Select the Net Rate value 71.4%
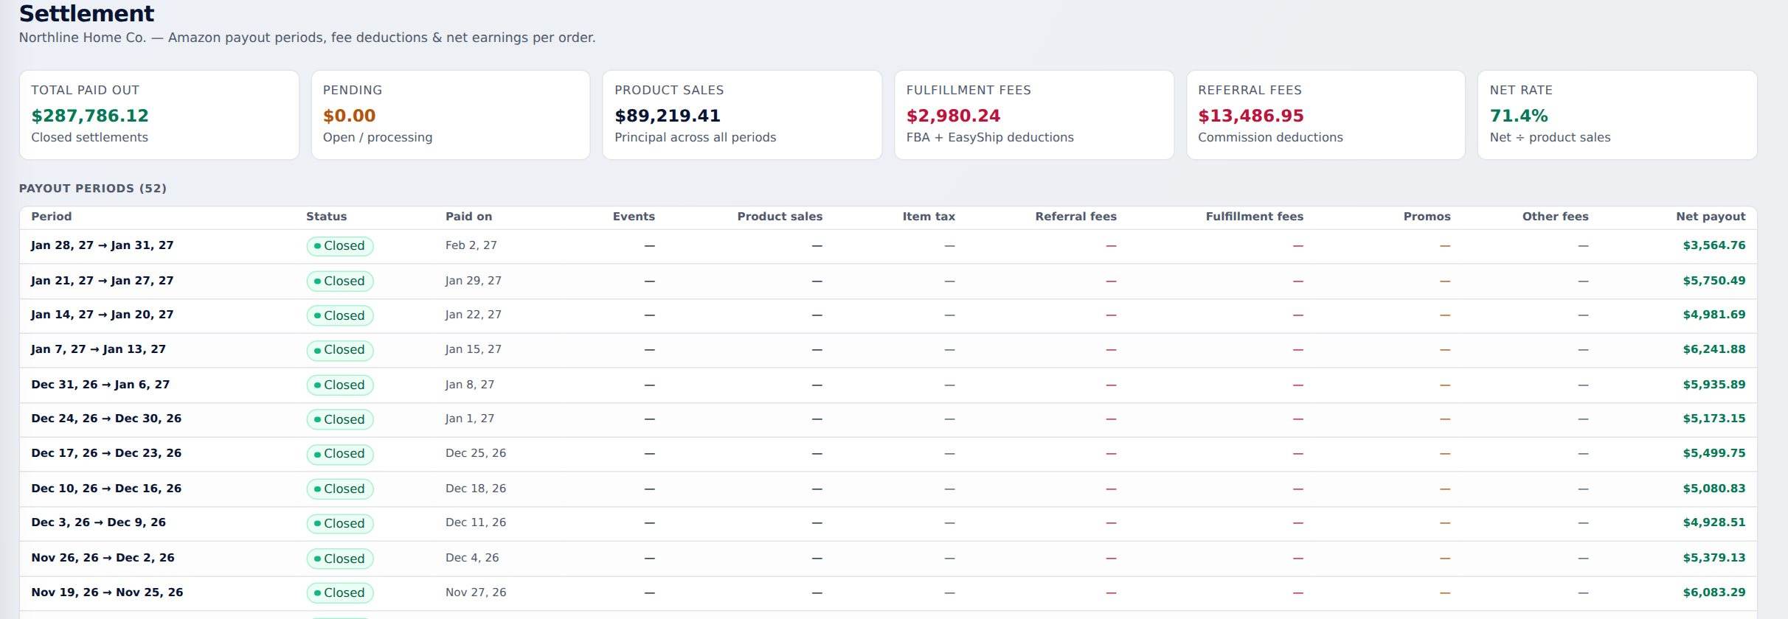This screenshot has height=619, width=1788. coord(1519,116)
